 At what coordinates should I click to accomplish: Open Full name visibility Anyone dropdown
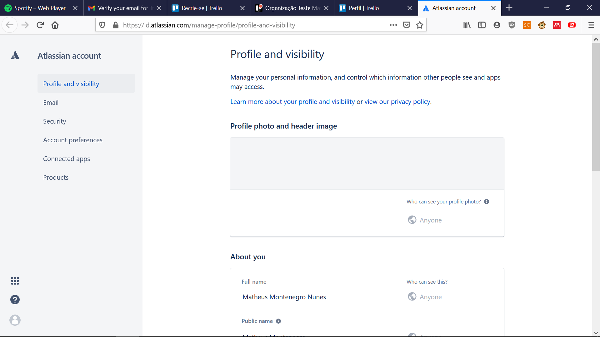425,297
